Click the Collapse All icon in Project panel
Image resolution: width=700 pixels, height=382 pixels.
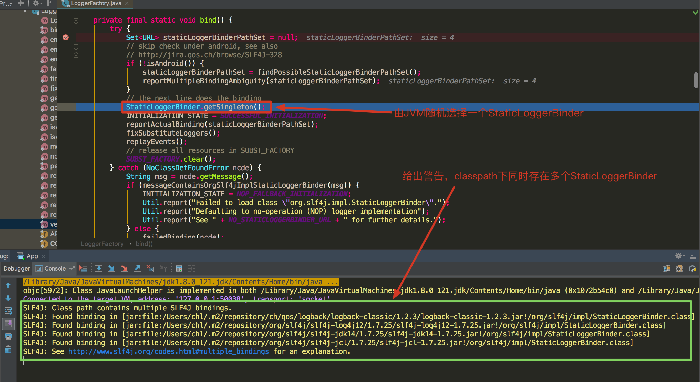tap(21, 3)
